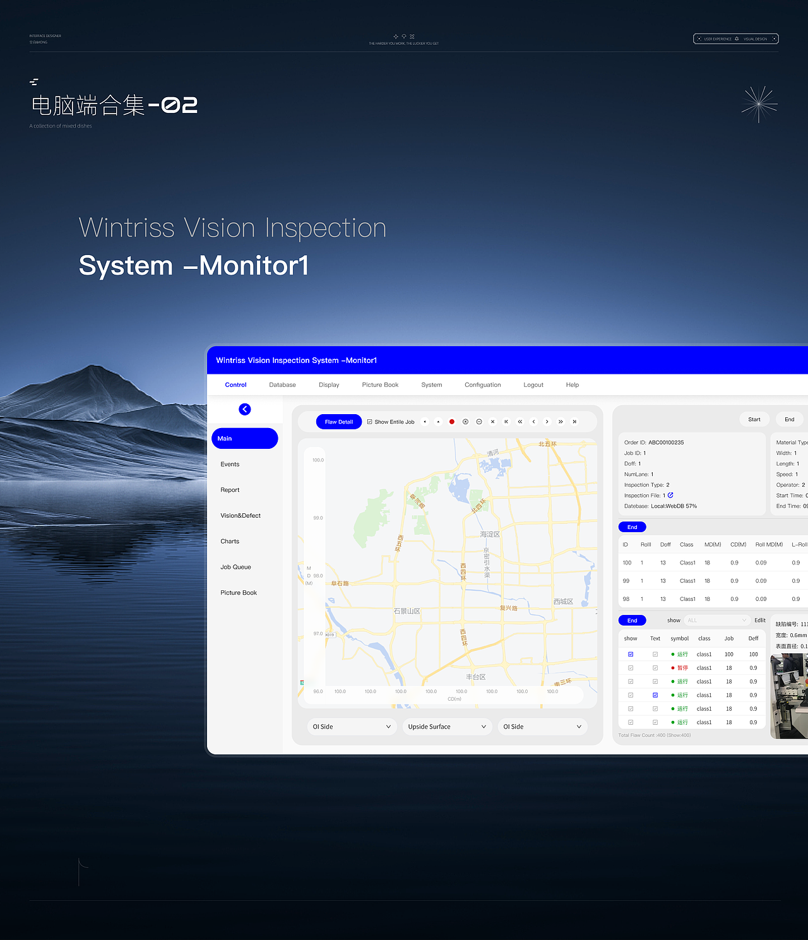Select the roll row with ID 99
Screen dimensions: 808x940
713,581
